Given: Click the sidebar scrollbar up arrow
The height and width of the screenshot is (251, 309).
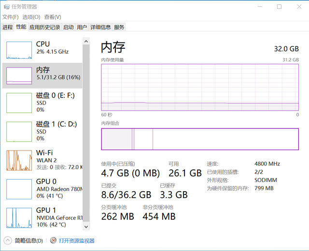Looking at the screenshot, I should pyautogui.click(x=86, y=41).
